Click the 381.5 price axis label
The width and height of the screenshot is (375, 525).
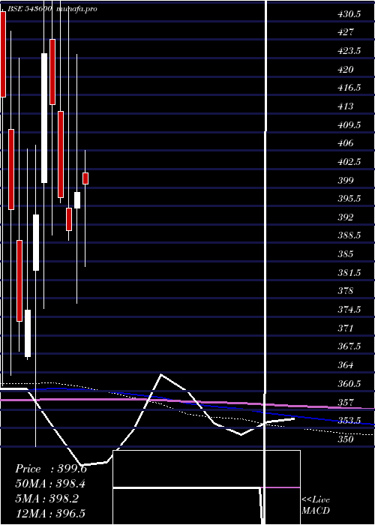tap(349, 273)
